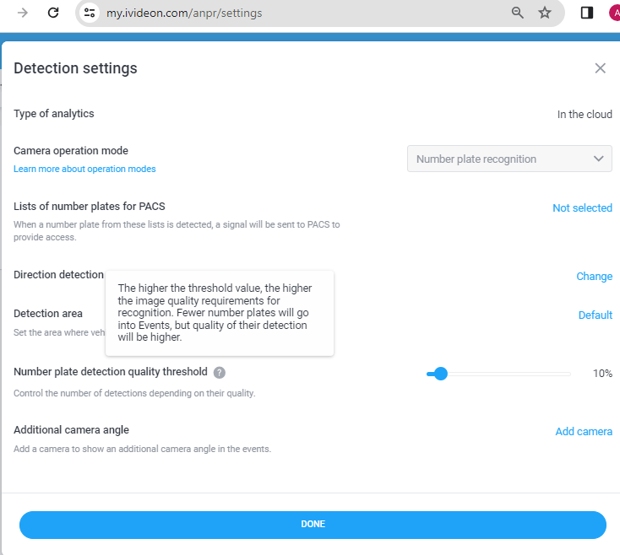620x555 pixels.
Task: Click 'Not selected' for PACS number plate lists
Action: tap(582, 208)
